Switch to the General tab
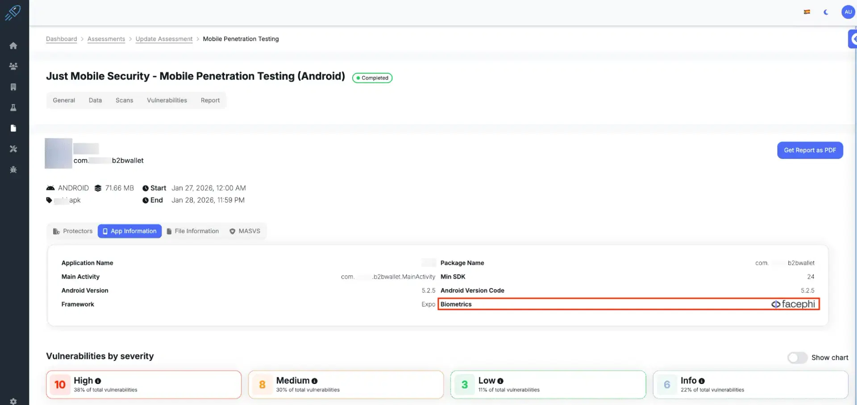 pyautogui.click(x=64, y=100)
